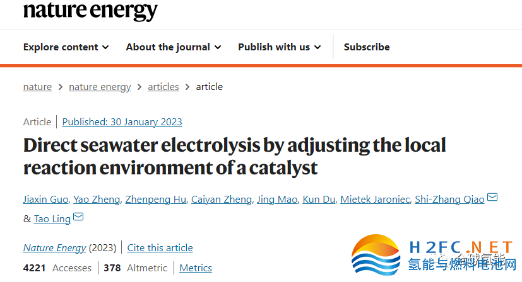
Task: Open nature energy breadcrumb link
Action: click(x=100, y=87)
